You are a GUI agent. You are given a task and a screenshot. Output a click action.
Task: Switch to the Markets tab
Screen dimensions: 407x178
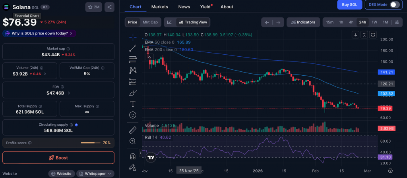[160, 7]
